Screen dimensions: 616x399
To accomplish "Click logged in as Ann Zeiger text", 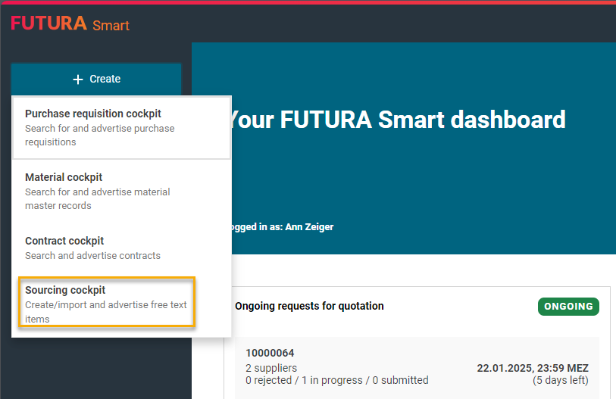I will point(280,227).
